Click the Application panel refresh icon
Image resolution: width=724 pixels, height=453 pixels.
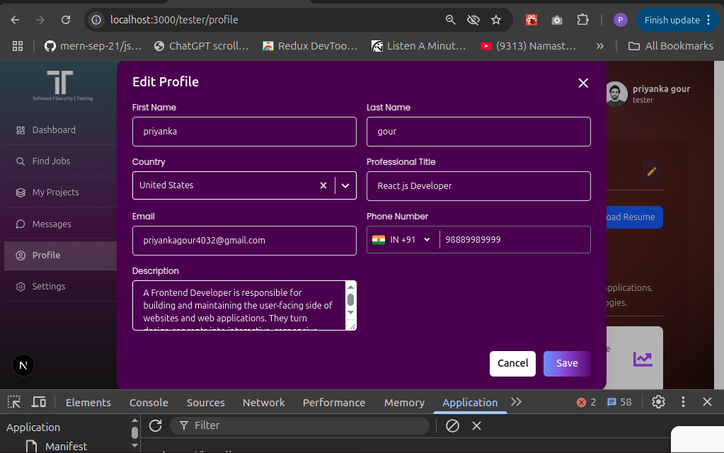(x=155, y=425)
